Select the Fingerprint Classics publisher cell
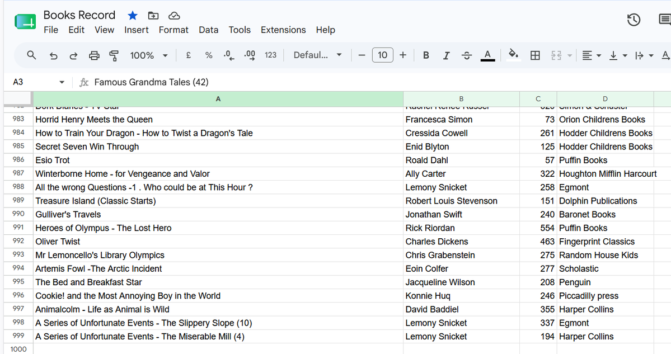671x354 pixels. point(605,242)
